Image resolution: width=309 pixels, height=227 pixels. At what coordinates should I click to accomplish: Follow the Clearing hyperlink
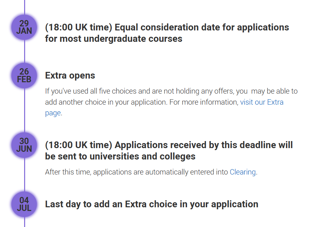pos(243,172)
